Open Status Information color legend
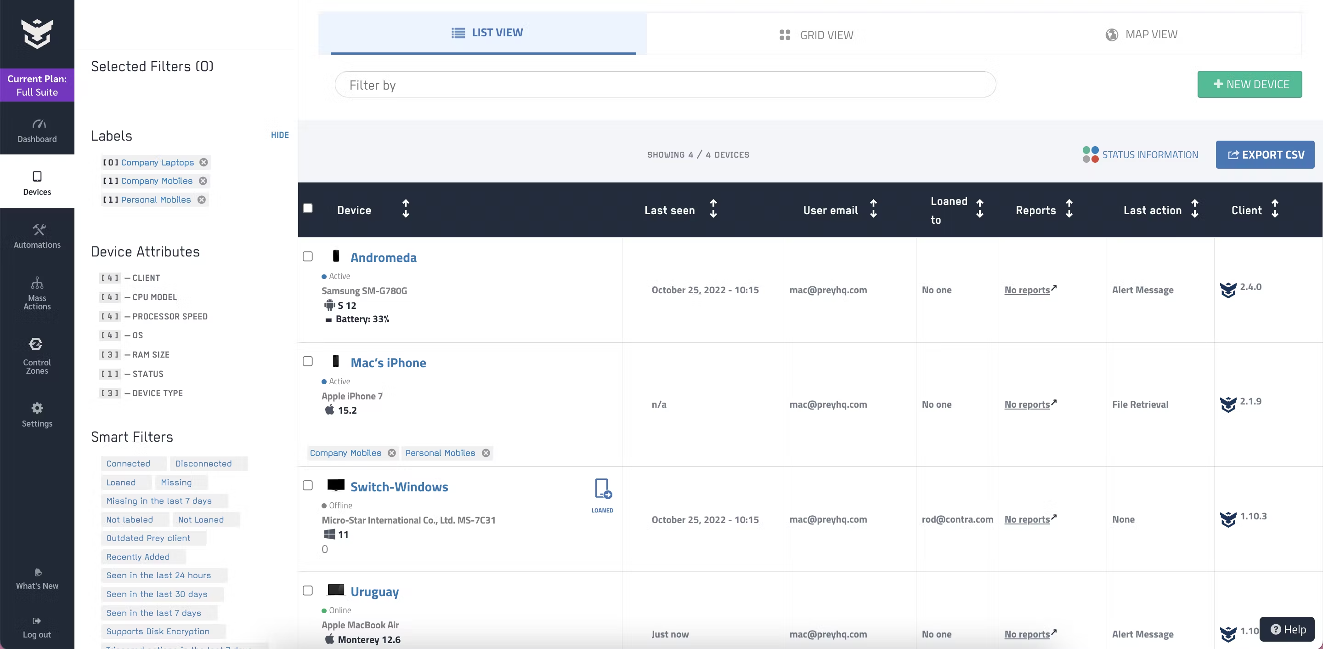The image size is (1323, 649). pos(1140,155)
